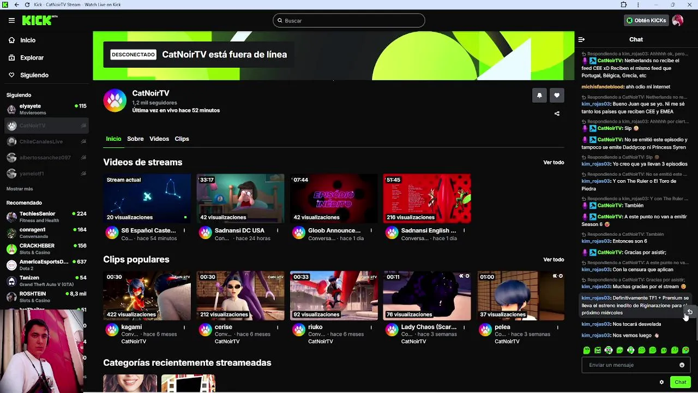Open TechiesSenior recommended channel
Screen dimensions: 698x393
tap(46, 217)
